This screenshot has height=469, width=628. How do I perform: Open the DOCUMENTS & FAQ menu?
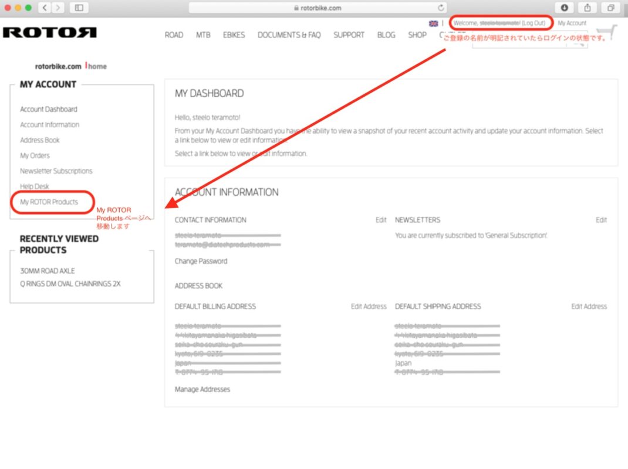pos(289,35)
